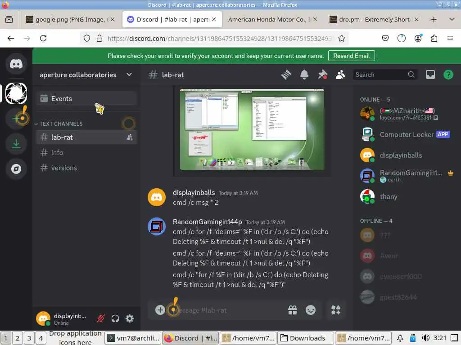Switch to workspace 2 in taskbar
This screenshot has width=461, height=345.
[18, 338]
